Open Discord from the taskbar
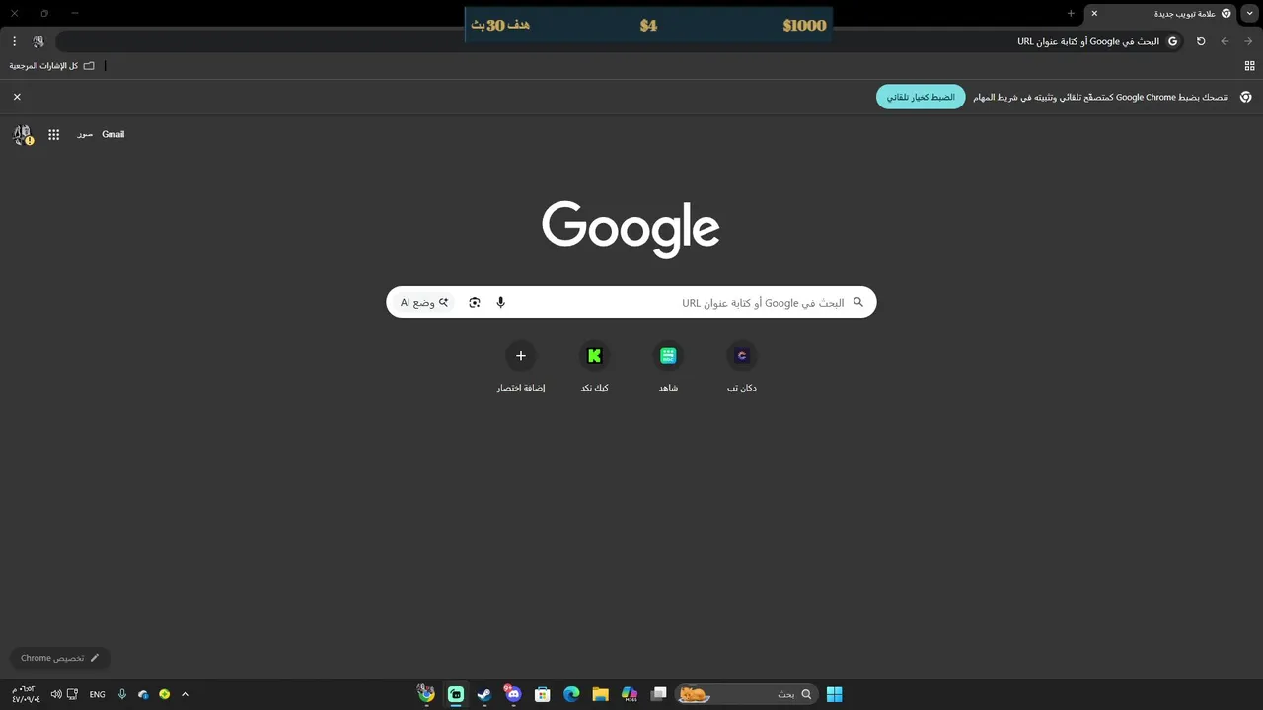The image size is (1263, 710). (513, 694)
